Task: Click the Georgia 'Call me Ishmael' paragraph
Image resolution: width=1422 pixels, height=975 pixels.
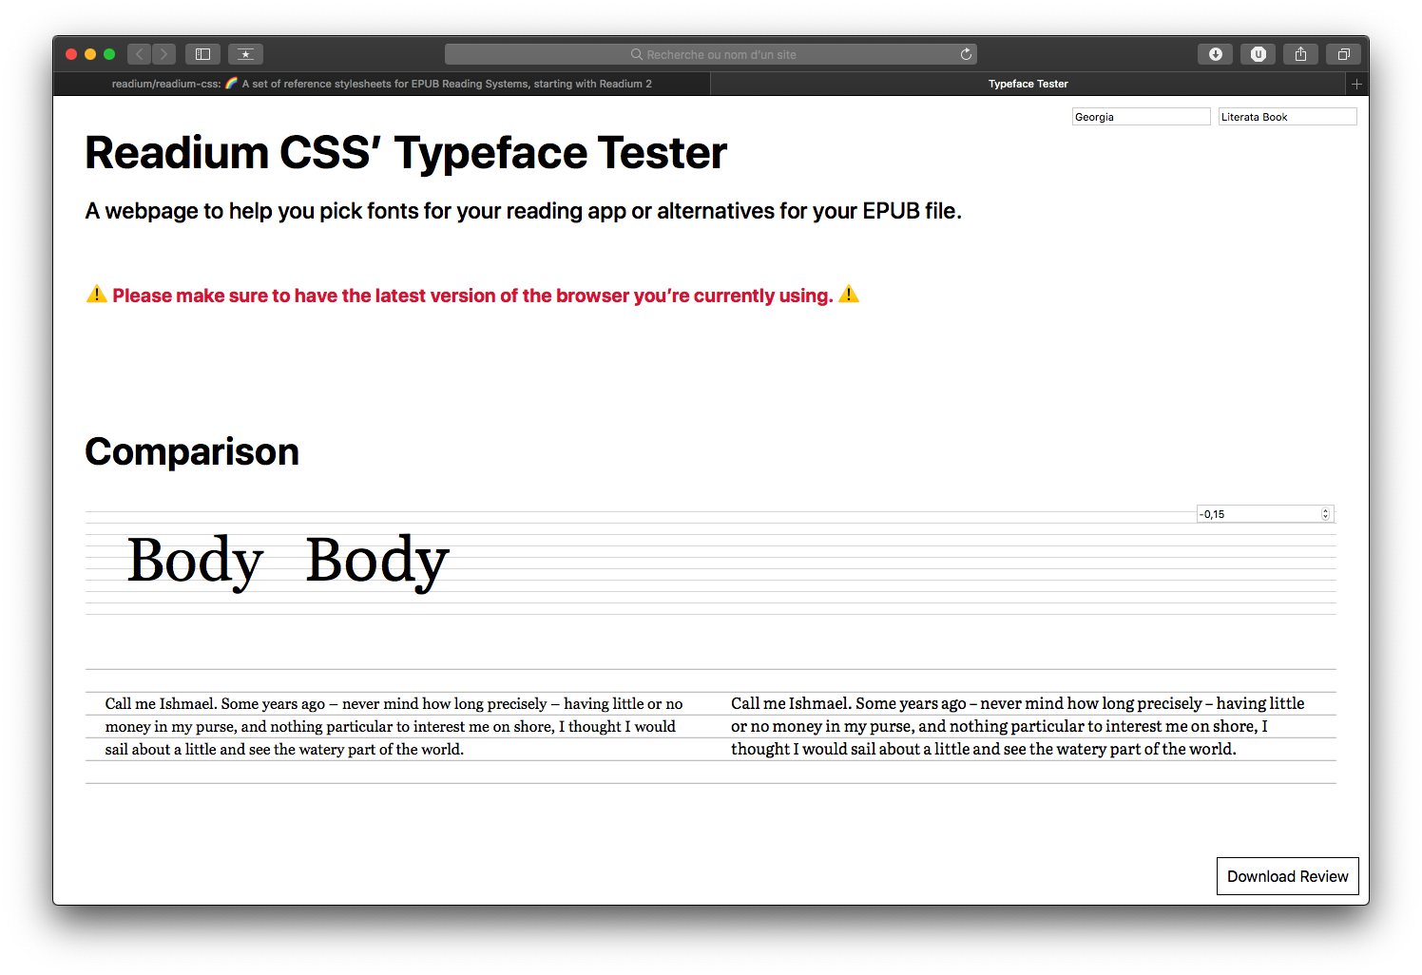Action: click(394, 726)
